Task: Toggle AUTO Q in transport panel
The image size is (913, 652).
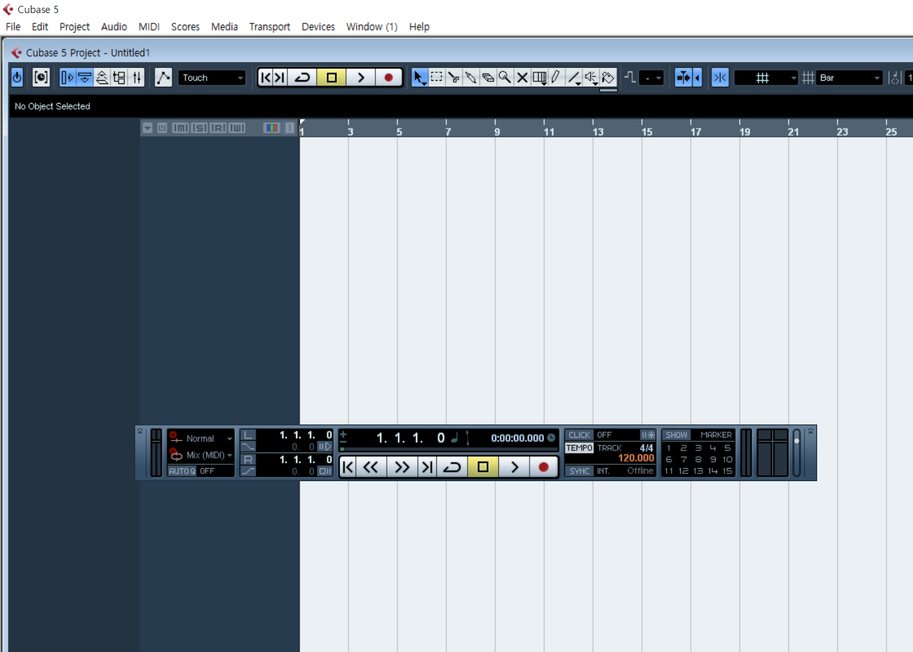Action: (x=182, y=471)
